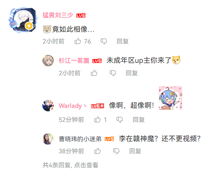The width and height of the screenshot is (203, 170).
Task: Click 曹晓玮的小迷弟's avatar photo
Action: pos(48,139)
